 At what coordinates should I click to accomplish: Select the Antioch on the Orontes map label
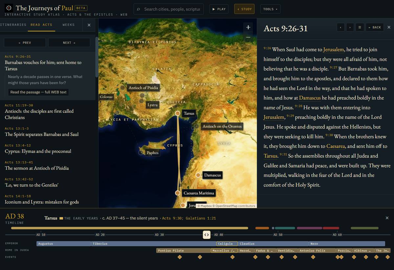tap(222, 126)
